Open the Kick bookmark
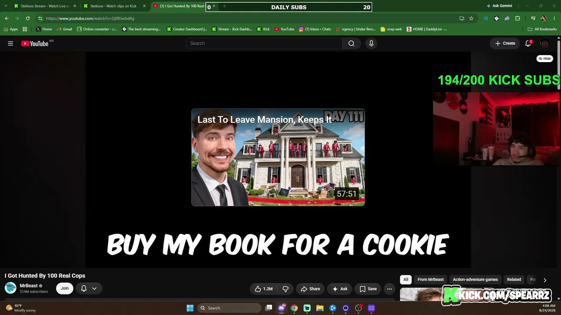 (263, 29)
